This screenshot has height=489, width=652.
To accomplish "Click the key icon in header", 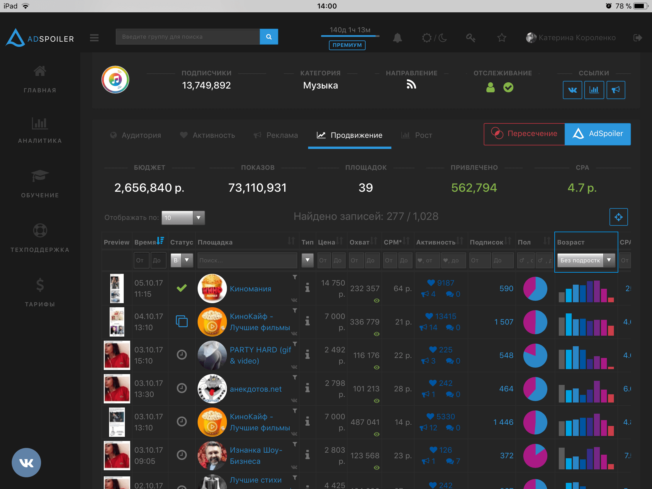I will 471,38.
